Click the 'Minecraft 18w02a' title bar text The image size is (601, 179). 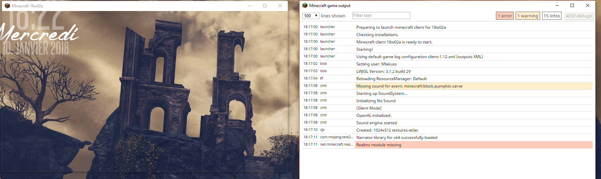pyautogui.click(x=27, y=6)
